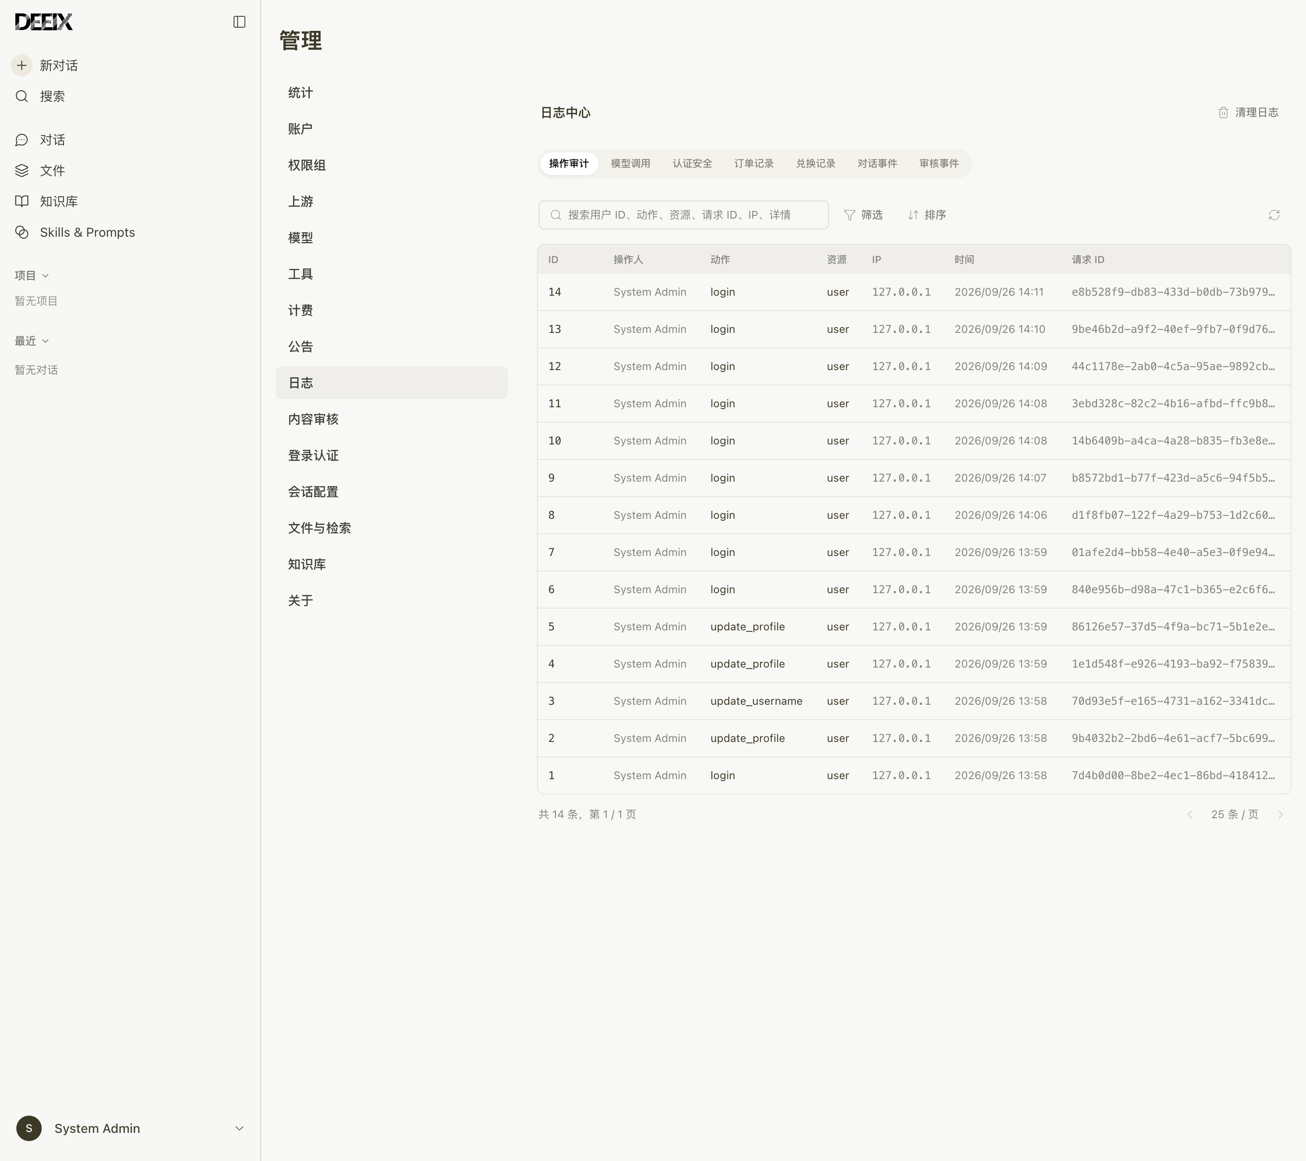This screenshot has width=1306, height=1161.
Task: Click the 筛选 filter funnel icon
Action: point(849,215)
